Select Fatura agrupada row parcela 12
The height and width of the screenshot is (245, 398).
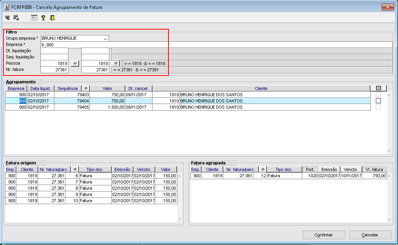(289, 176)
